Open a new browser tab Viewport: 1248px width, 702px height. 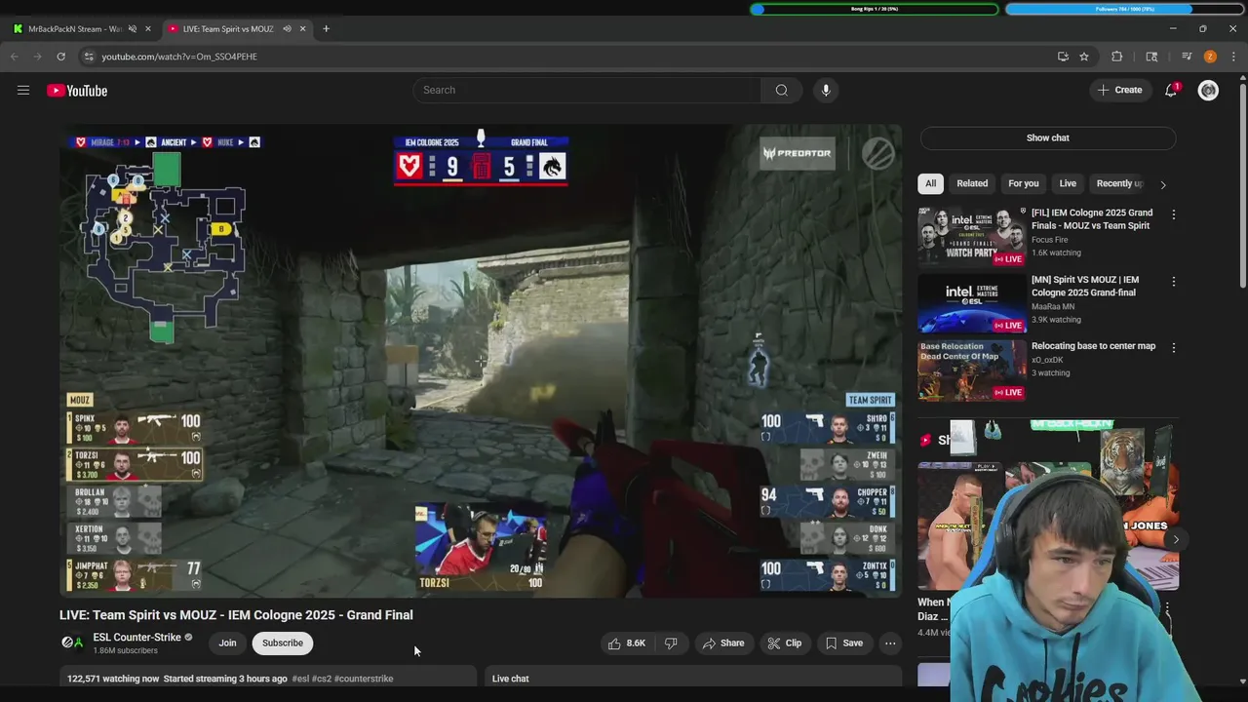(326, 28)
